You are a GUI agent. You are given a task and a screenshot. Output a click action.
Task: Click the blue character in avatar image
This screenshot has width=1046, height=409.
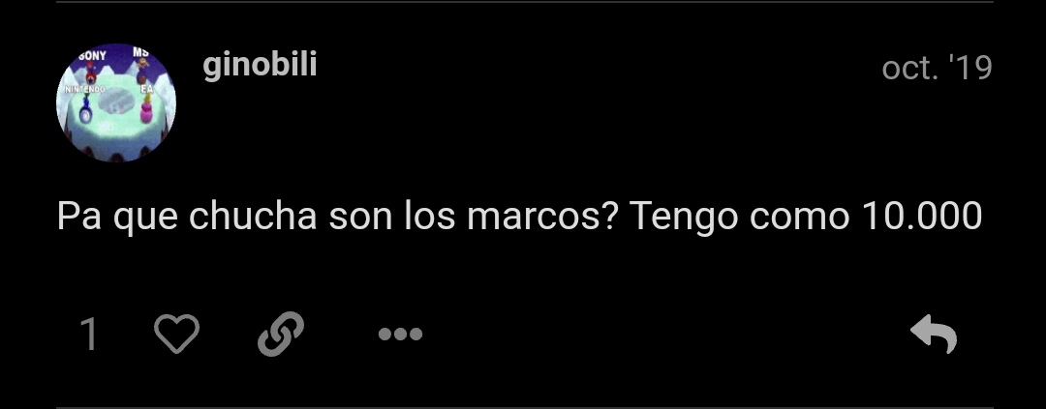pos(85,110)
